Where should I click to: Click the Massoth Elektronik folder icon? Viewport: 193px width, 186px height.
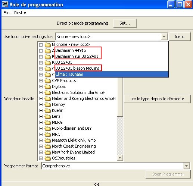coord(48,141)
